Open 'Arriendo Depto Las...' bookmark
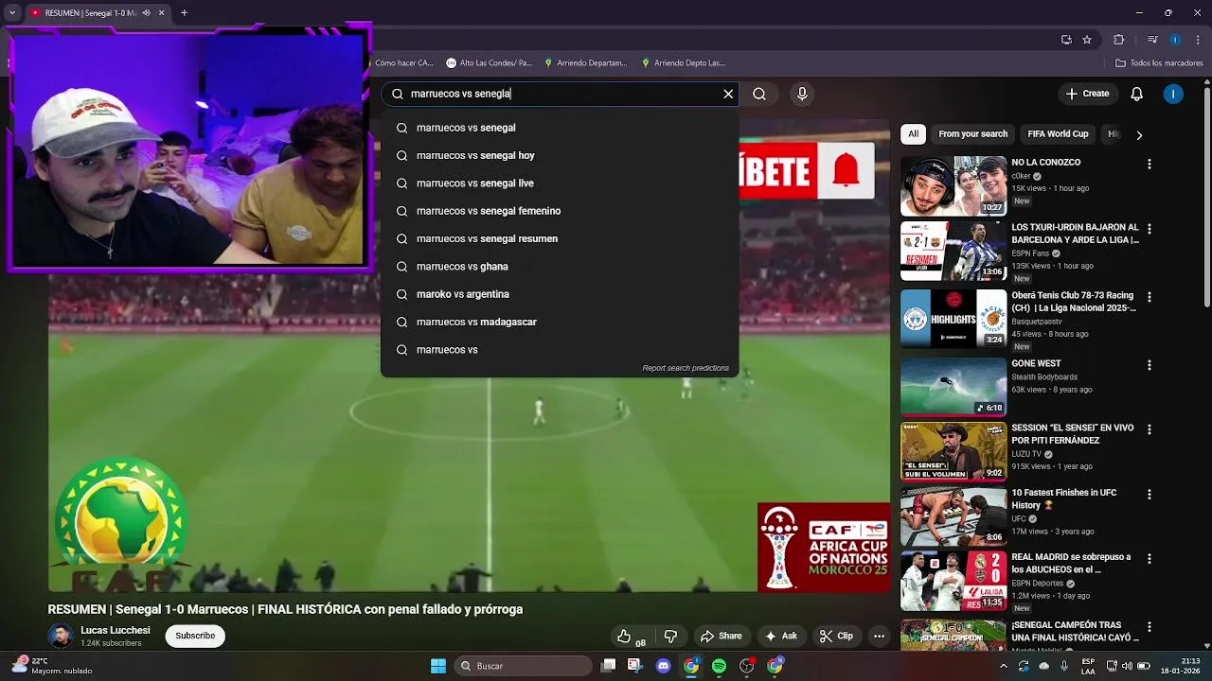 point(683,63)
